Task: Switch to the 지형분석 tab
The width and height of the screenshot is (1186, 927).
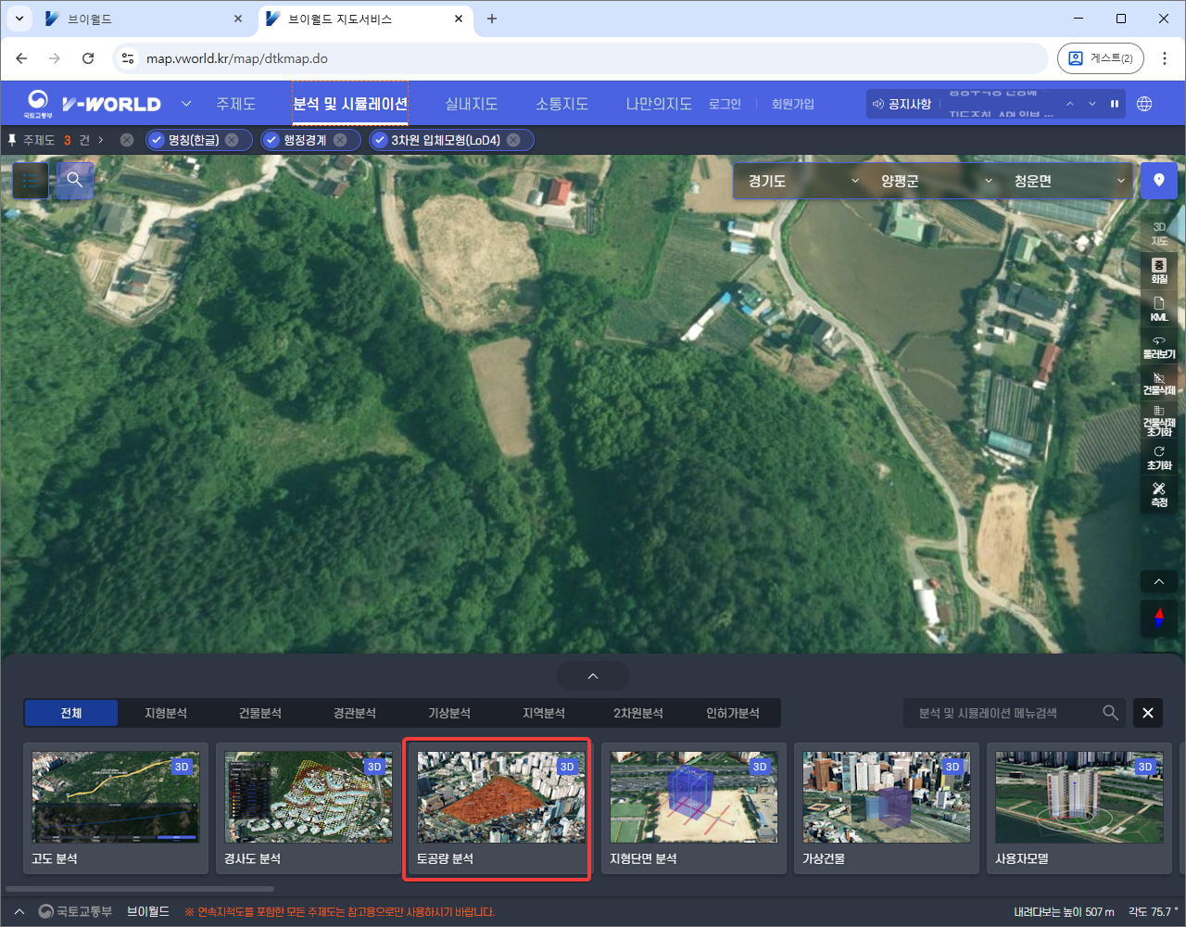Action: 165,713
